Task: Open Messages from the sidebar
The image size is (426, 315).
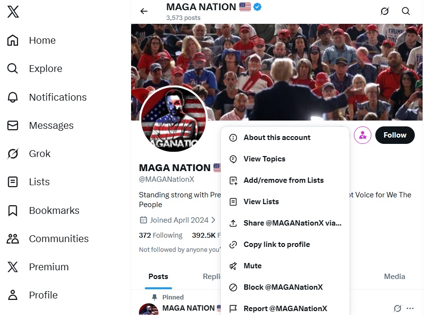Action: click(13, 125)
